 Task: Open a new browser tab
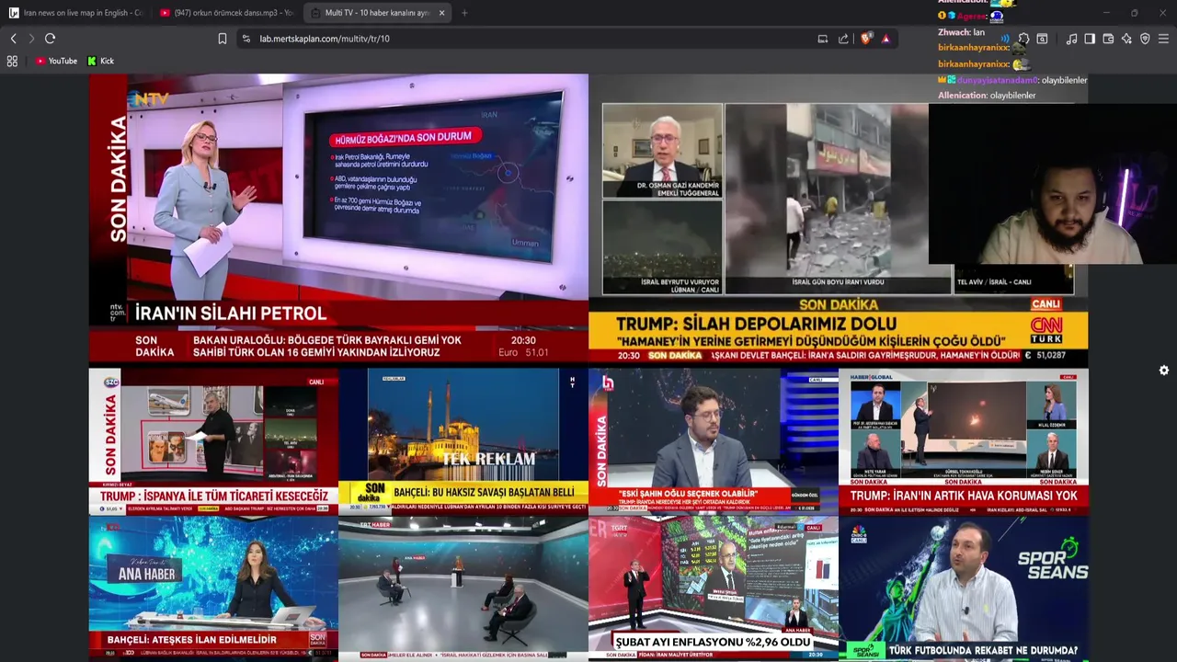(x=463, y=13)
